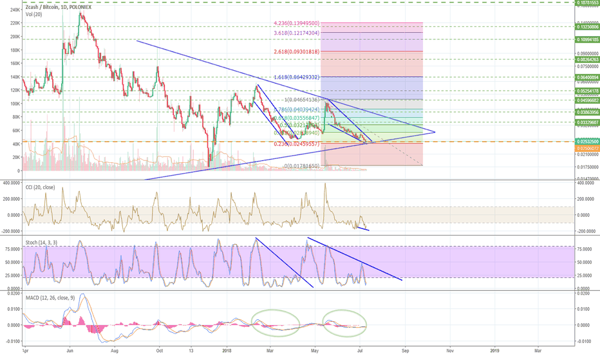
Task: Click the 240K volume axis tick
Action: 15,10
